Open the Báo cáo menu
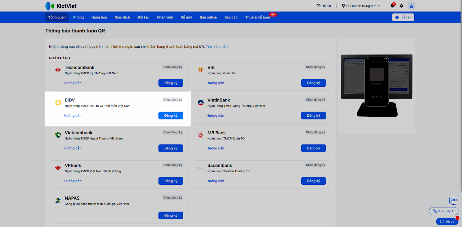Viewport: 462px width, 227px height. [231, 17]
